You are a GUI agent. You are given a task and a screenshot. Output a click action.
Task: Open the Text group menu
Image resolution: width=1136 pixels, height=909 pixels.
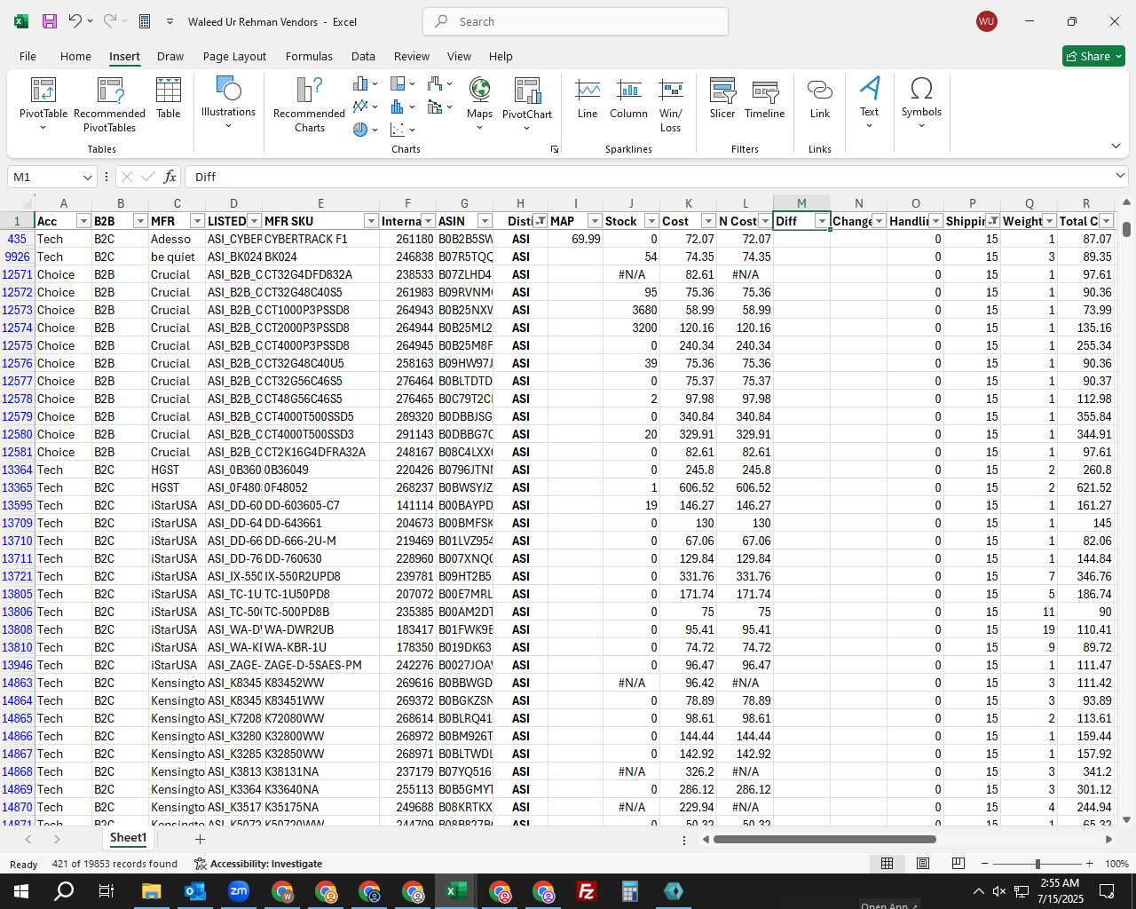point(869,102)
